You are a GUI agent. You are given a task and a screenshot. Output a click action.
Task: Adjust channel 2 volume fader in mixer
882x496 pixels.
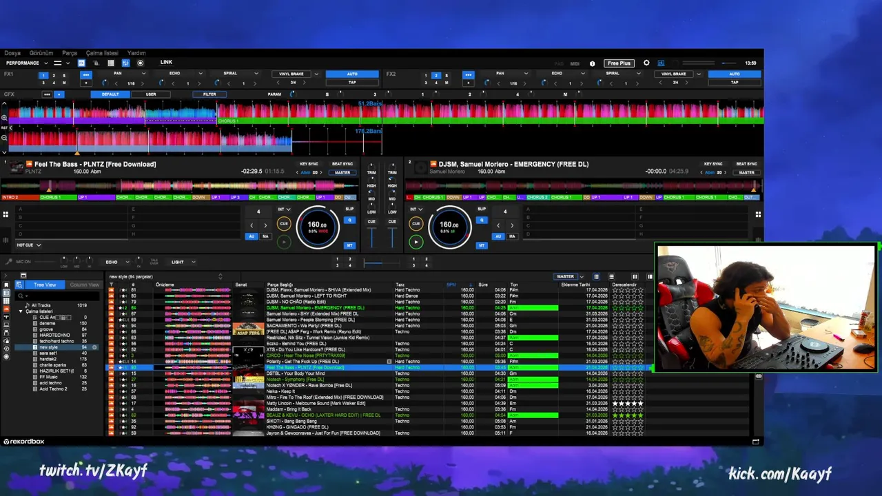point(391,238)
